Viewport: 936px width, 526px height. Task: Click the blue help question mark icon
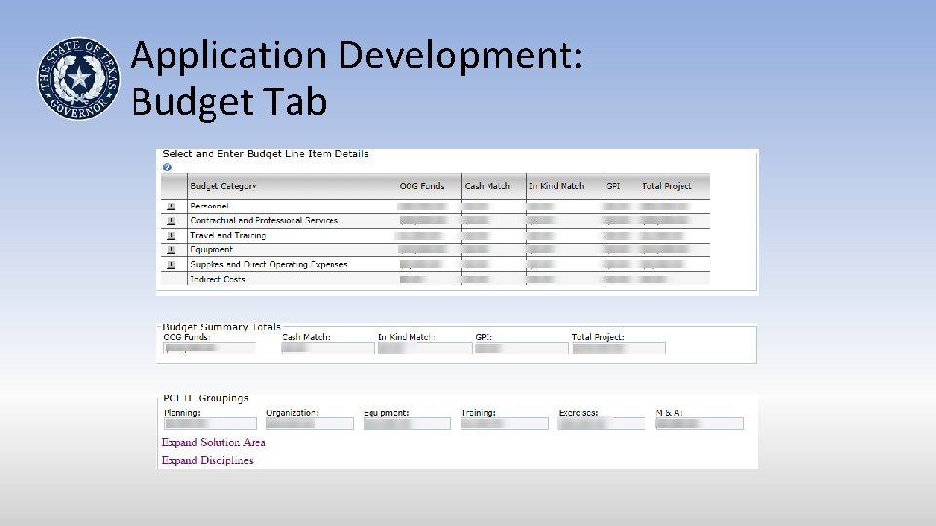[x=167, y=168]
